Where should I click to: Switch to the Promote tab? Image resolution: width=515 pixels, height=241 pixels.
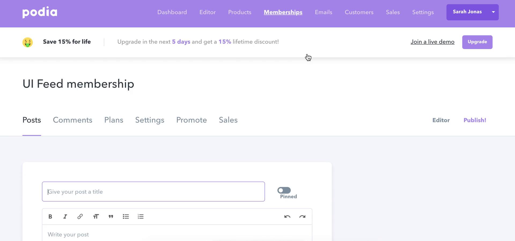(192, 120)
